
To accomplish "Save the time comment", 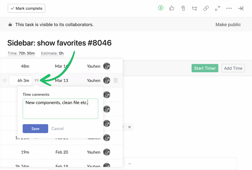I will [35, 129].
